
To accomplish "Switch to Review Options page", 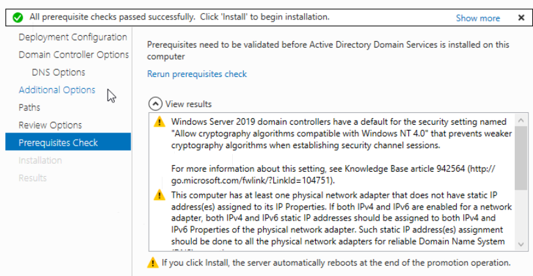I will [x=50, y=125].
